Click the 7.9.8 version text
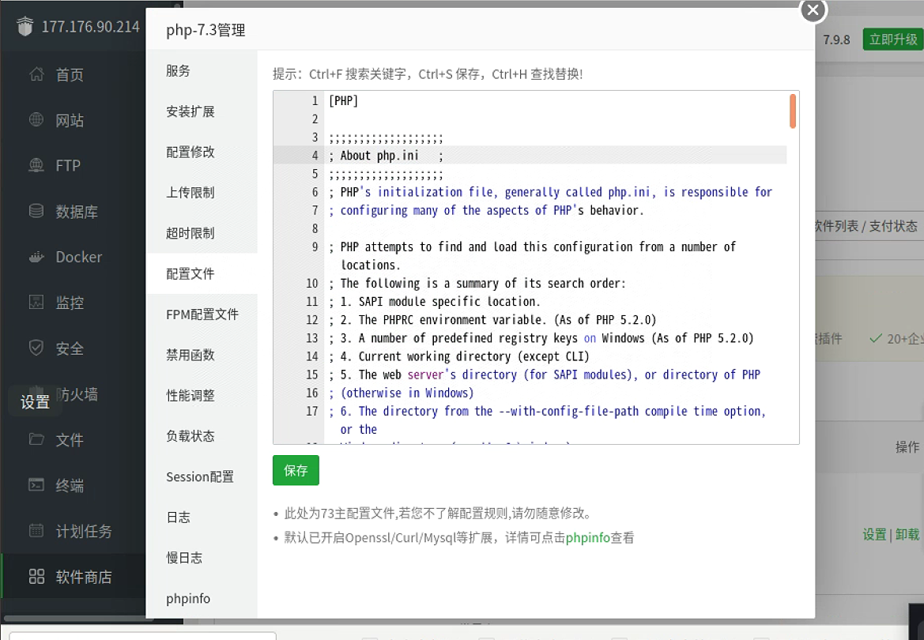The height and width of the screenshot is (640, 924). pyautogui.click(x=837, y=40)
